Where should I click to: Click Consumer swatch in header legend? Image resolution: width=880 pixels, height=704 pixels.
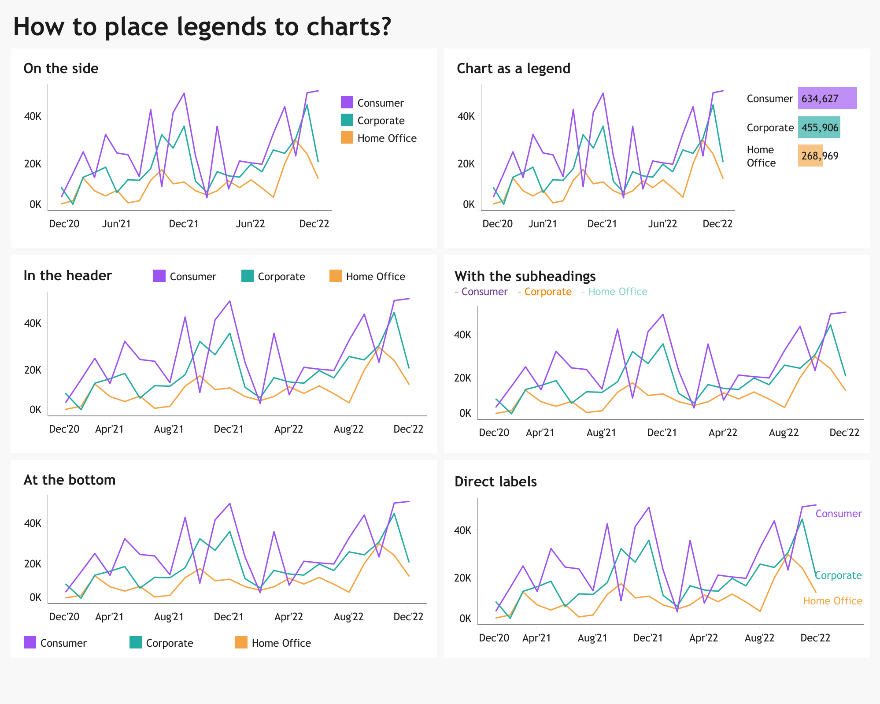click(159, 276)
